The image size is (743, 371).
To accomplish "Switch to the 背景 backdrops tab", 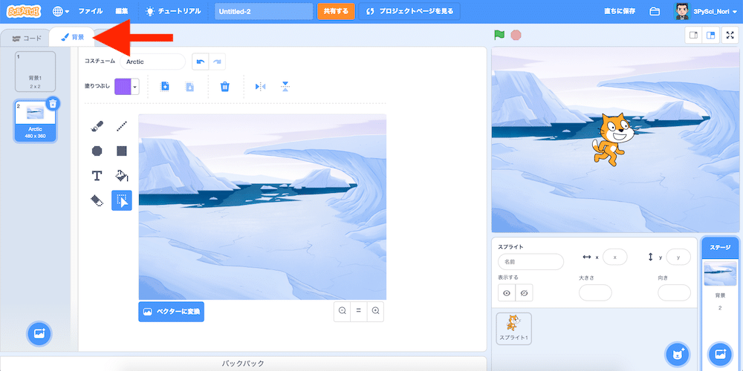I will pyautogui.click(x=73, y=37).
